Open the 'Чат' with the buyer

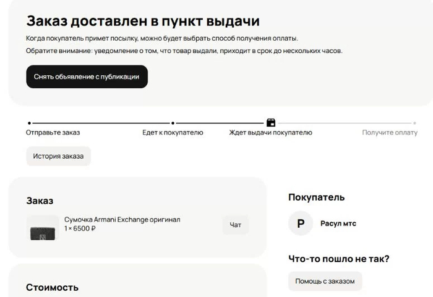[x=235, y=225]
